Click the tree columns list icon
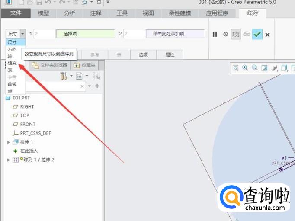The width and height of the screenshot is (295, 221). 79,76
